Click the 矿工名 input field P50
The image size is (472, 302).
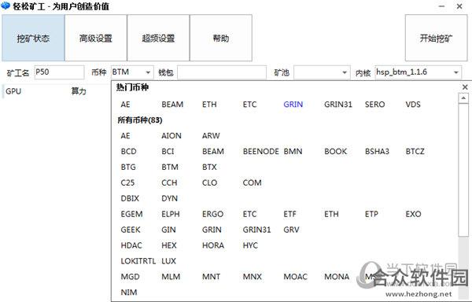point(59,72)
